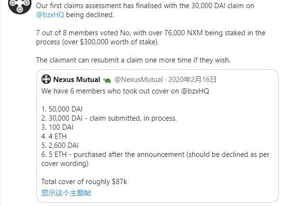Click the turtle emoji beside Nexus Mutual
Viewport: 286px width, 206px height.
(107, 80)
